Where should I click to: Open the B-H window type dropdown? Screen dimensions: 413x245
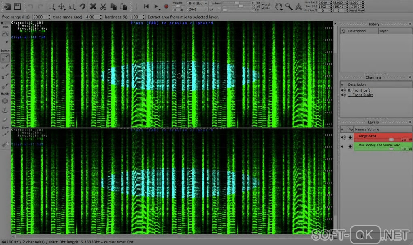click(x=198, y=3)
